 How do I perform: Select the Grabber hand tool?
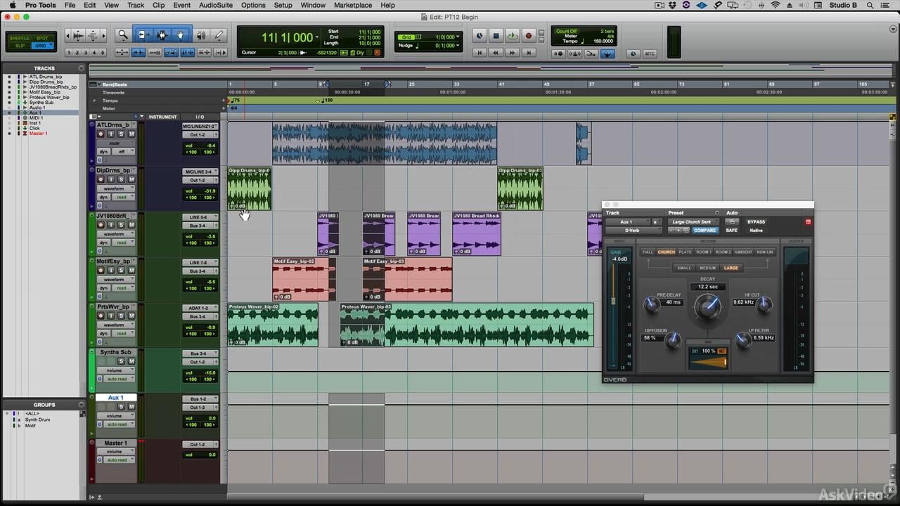tap(181, 34)
